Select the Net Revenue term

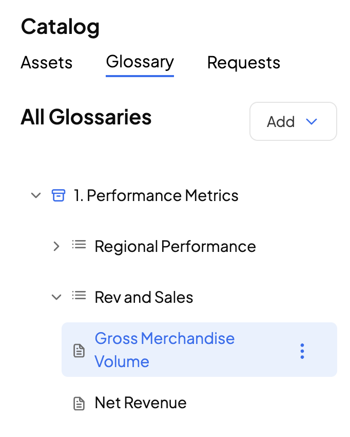(x=141, y=403)
